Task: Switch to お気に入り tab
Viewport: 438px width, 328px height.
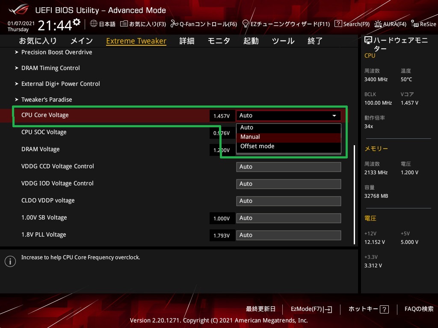Action: coord(38,41)
